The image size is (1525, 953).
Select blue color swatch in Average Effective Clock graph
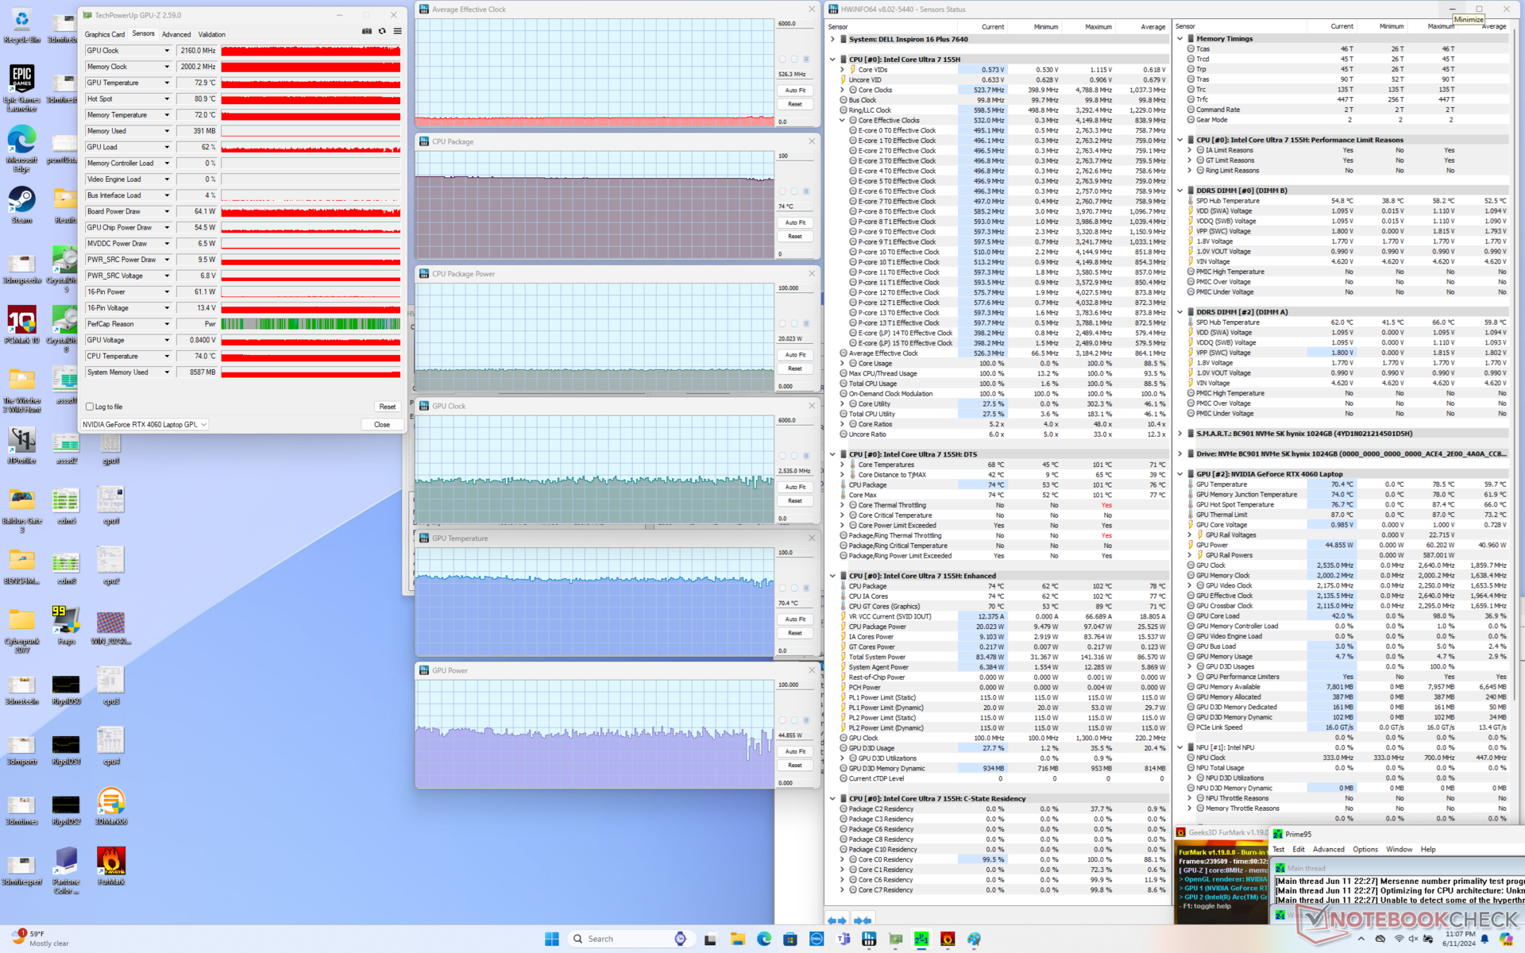806,59
